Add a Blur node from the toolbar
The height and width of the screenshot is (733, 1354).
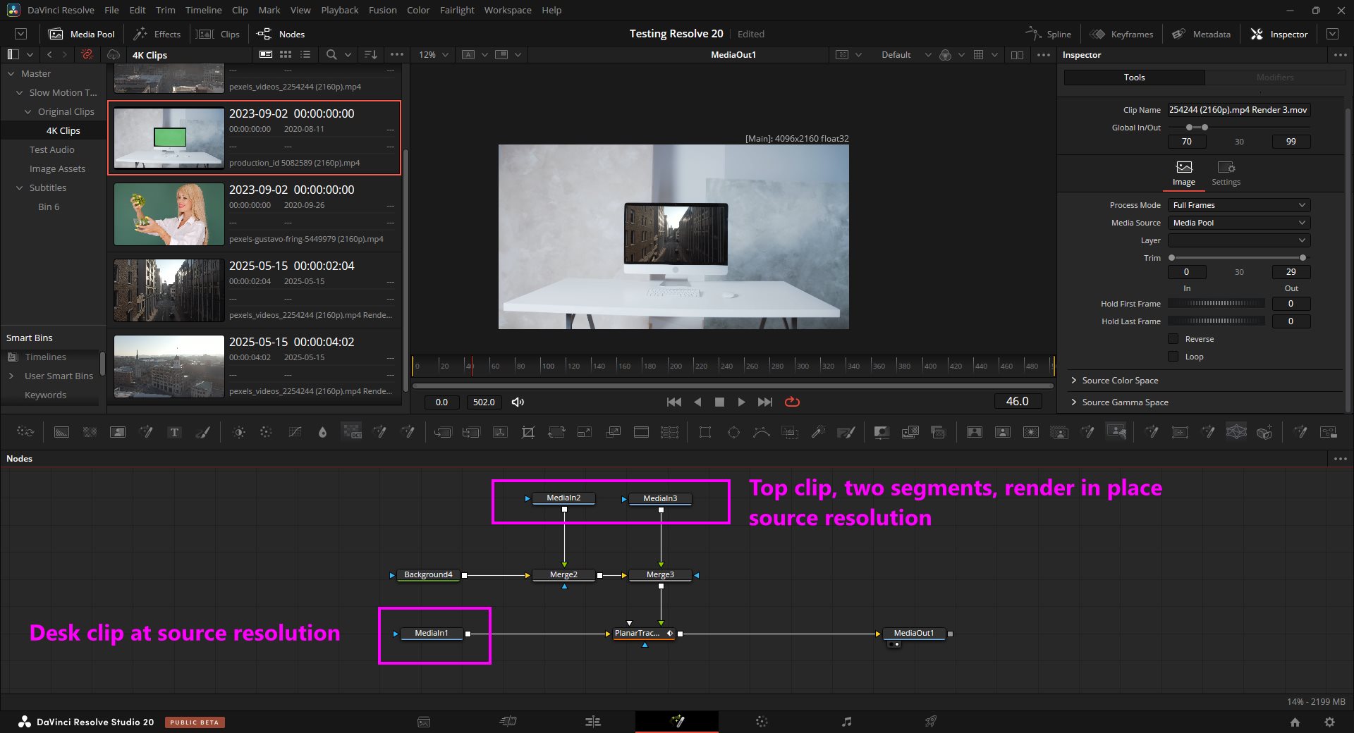322,432
